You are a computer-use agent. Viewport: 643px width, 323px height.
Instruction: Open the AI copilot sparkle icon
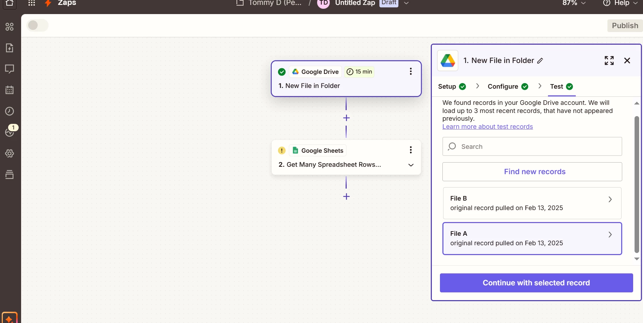point(10,318)
